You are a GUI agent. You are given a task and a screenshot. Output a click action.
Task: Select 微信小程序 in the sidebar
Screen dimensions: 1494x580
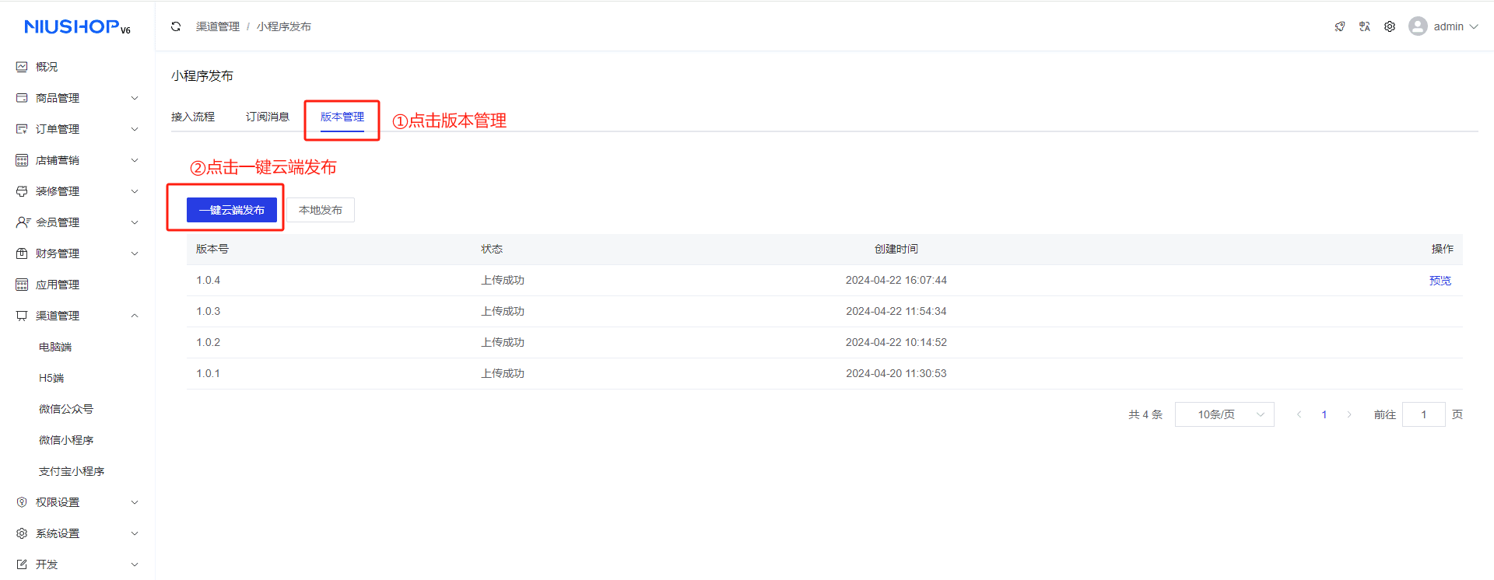pos(66,440)
